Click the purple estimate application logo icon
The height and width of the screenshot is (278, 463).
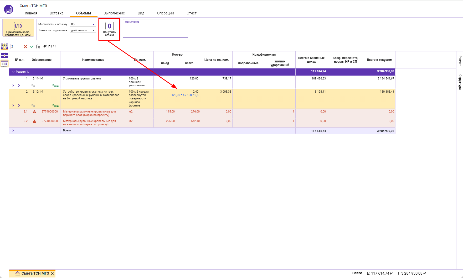pyautogui.click(x=8, y=9)
